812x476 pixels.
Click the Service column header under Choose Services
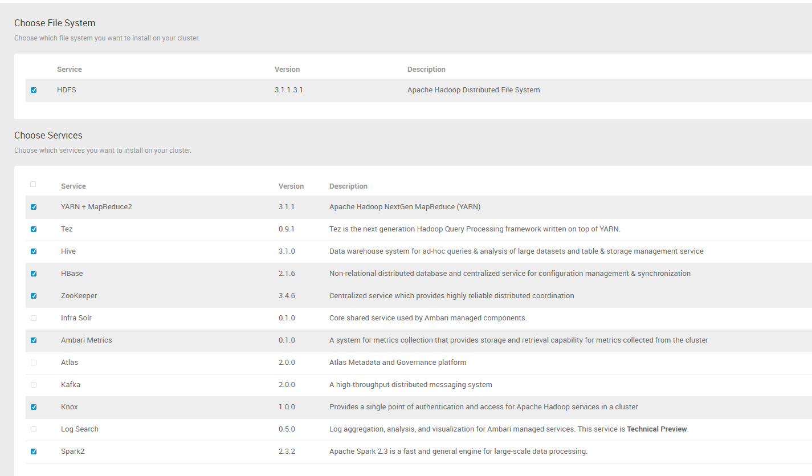(x=74, y=186)
